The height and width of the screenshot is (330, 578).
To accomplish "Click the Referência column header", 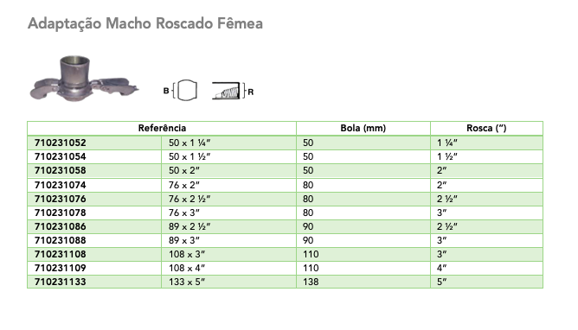I will click(162, 128).
